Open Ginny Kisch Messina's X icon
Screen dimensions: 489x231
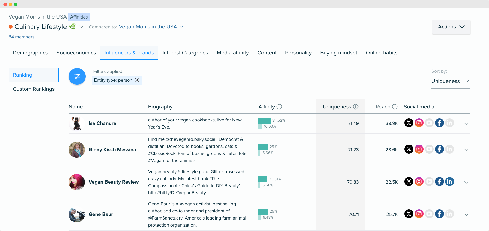409,149
